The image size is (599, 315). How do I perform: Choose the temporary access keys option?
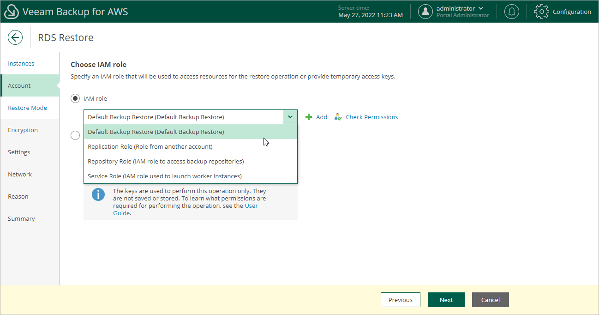(x=75, y=135)
